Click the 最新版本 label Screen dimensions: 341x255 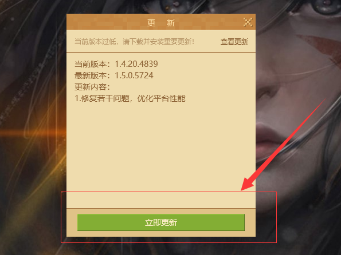click(x=92, y=75)
